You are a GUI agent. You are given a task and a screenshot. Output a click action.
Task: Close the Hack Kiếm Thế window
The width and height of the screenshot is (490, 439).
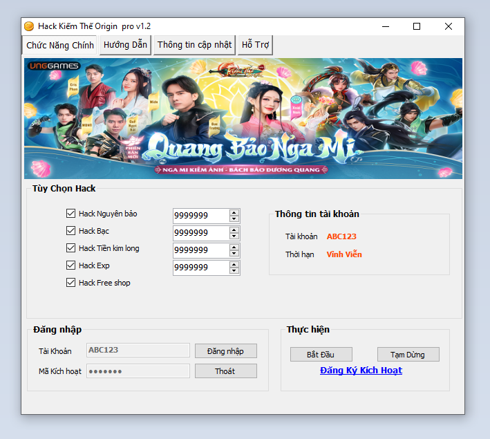pos(449,26)
